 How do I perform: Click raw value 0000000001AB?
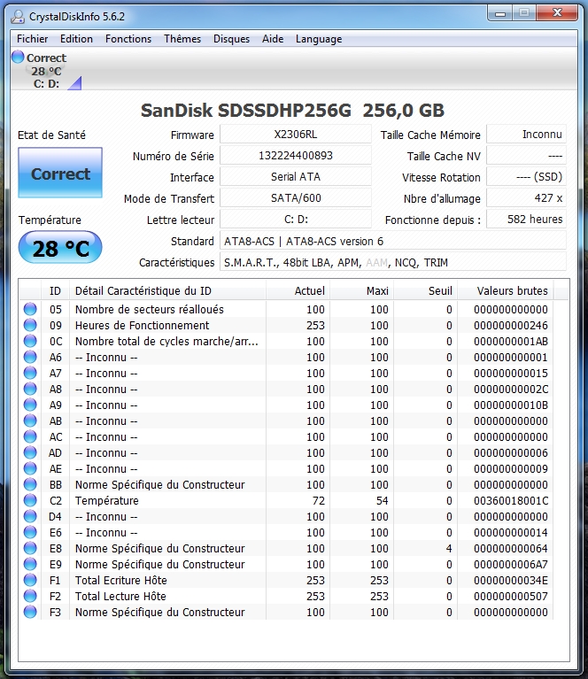[511, 341]
